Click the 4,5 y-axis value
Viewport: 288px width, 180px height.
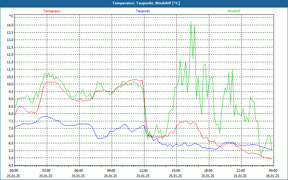[11, 165]
